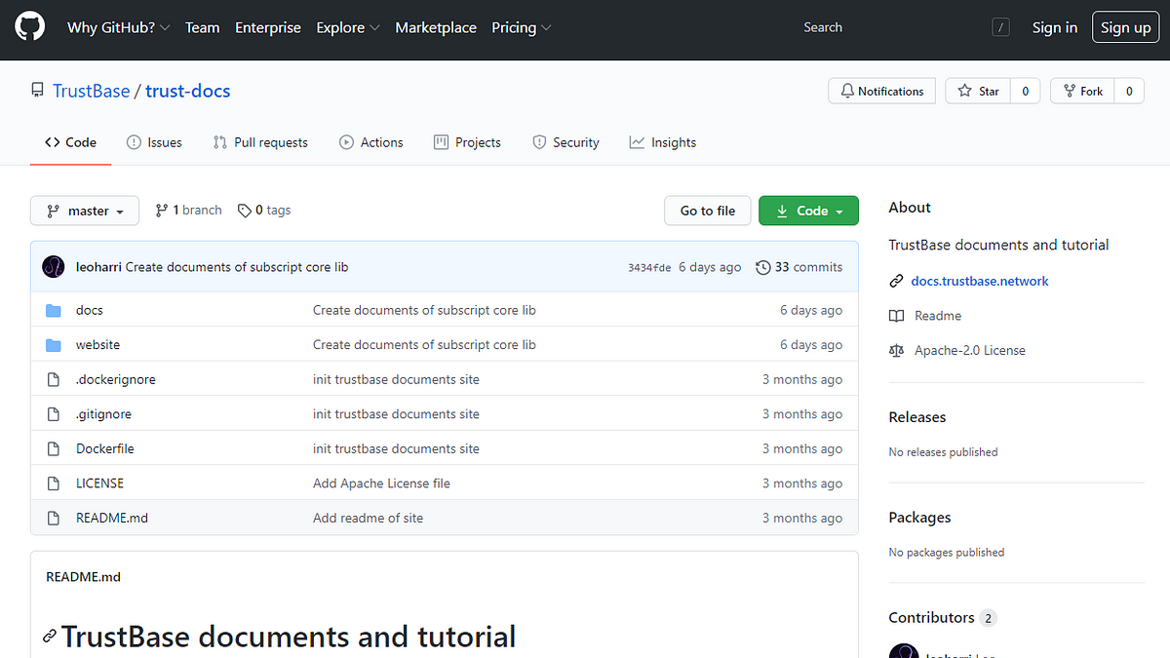Screen dimensions: 1170x658
Task: Click the Dockerfile file icon
Action: (54, 448)
